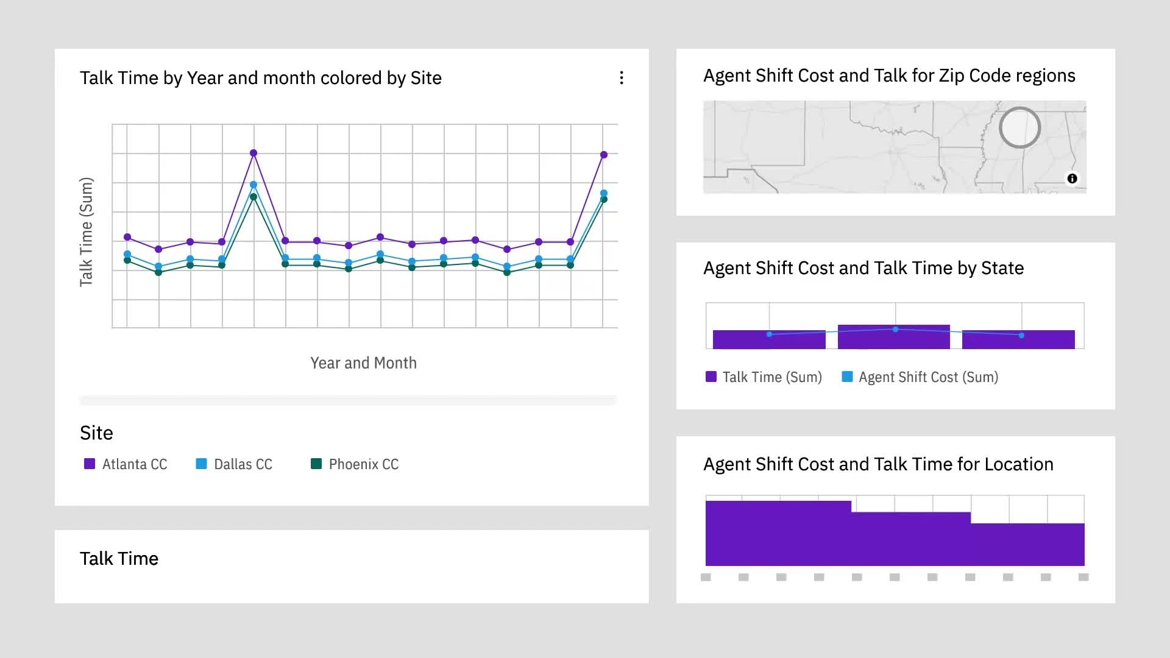Open the Talk Time chart overflow menu
The image size is (1170, 658).
tap(621, 78)
